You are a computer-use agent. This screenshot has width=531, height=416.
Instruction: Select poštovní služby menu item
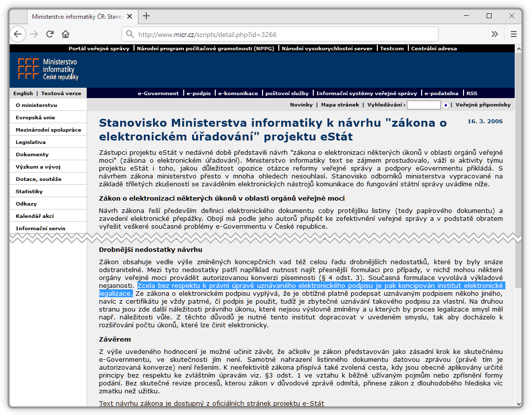click(287, 93)
